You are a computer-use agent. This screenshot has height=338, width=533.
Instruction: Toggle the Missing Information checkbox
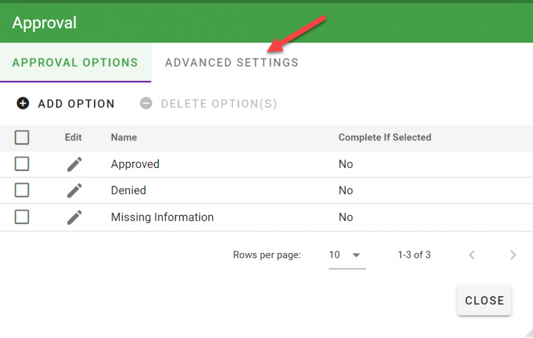[22, 217]
